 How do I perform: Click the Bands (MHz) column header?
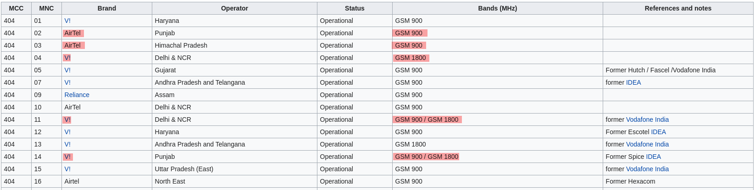click(x=497, y=8)
